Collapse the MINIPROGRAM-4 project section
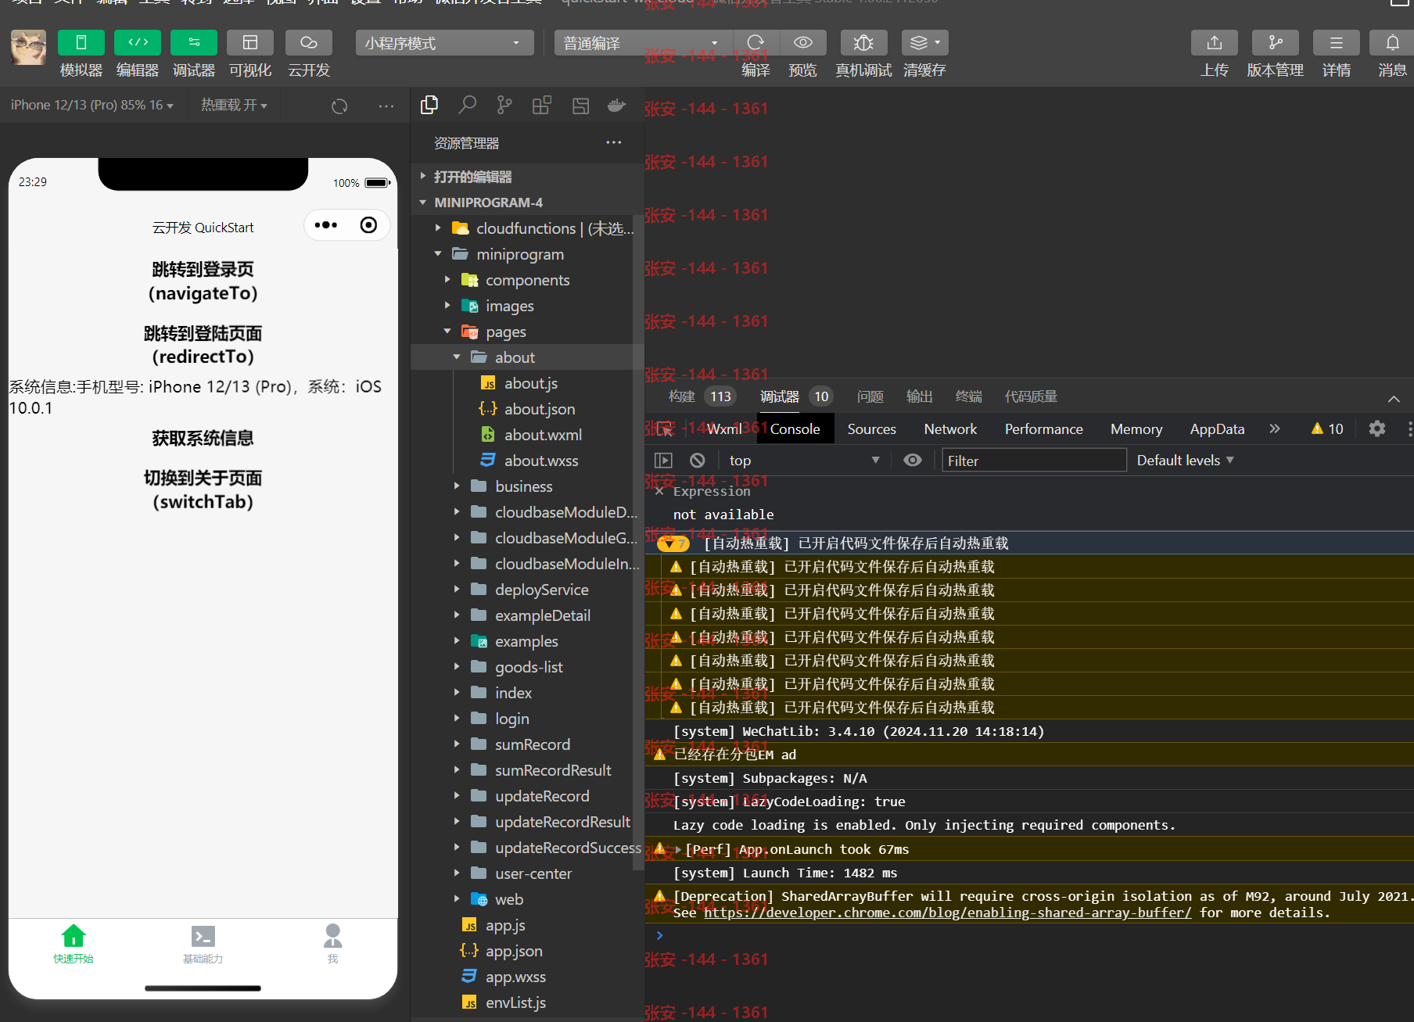 pos(527,203)
